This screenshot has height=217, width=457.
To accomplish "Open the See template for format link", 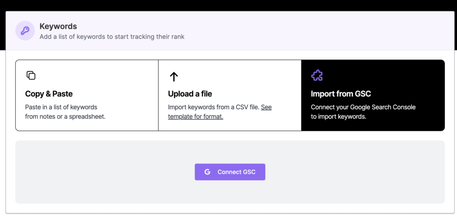I will point(220,112).
